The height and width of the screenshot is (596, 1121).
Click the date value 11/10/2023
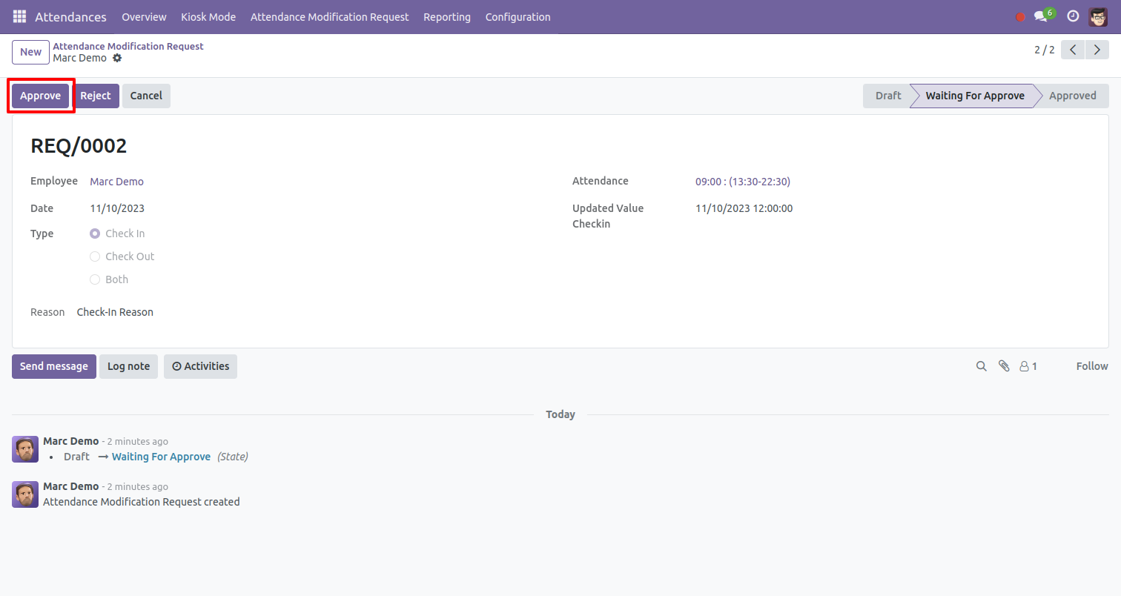(117, 208)
